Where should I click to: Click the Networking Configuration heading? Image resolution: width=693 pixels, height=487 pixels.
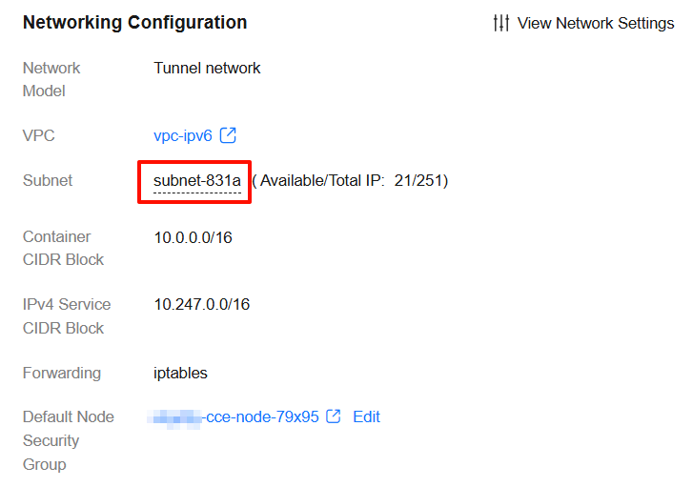tap(134, 23)
